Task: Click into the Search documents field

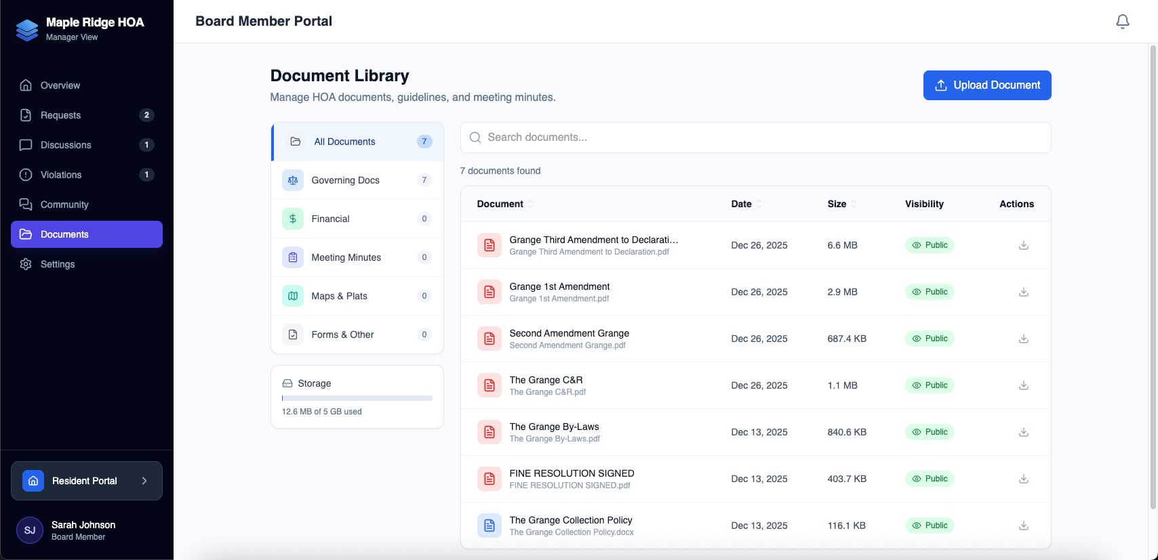Action: (x=756, y=137)
